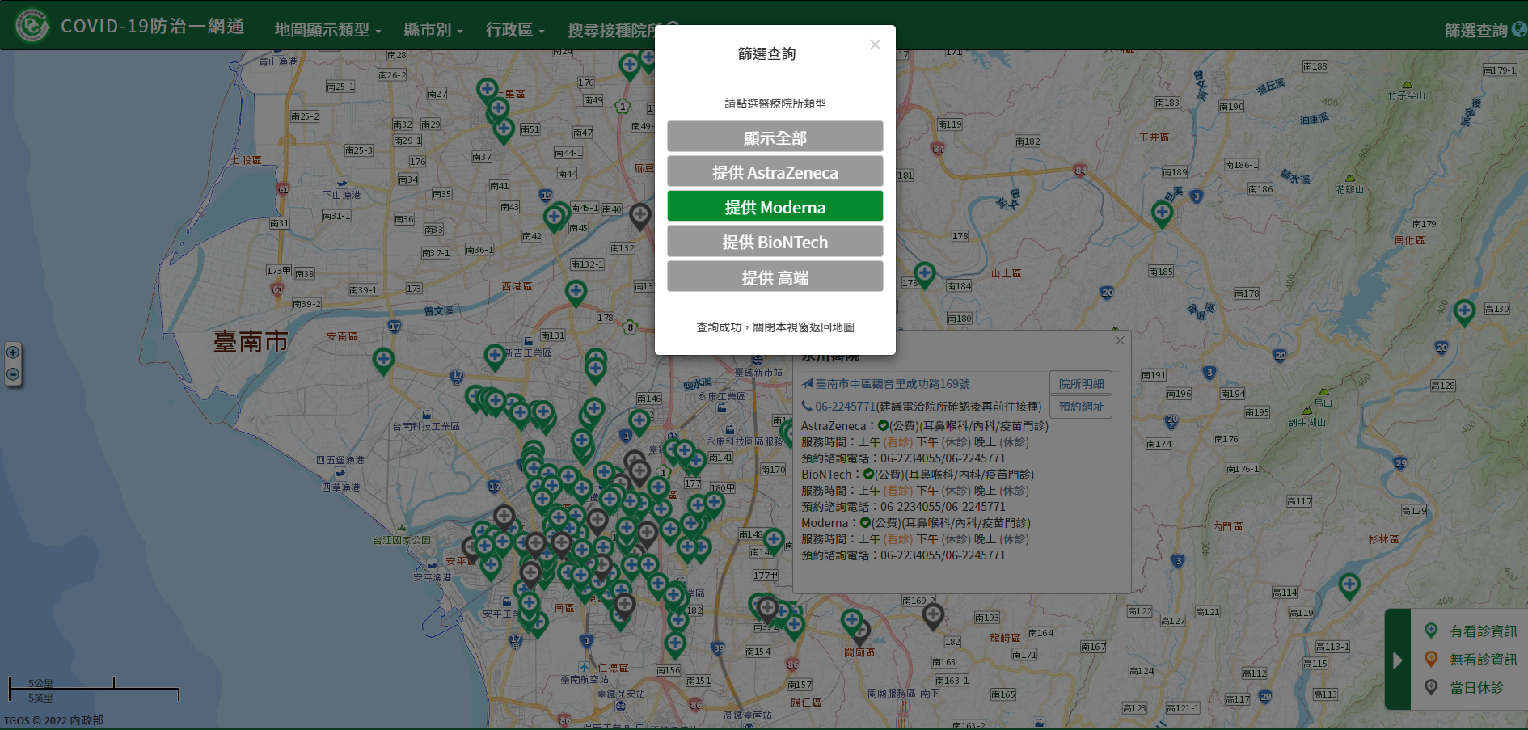Click the 查詢成功 status message in dialog
This screenshot has height=730, width=1528.
click(x=775, y=327)
